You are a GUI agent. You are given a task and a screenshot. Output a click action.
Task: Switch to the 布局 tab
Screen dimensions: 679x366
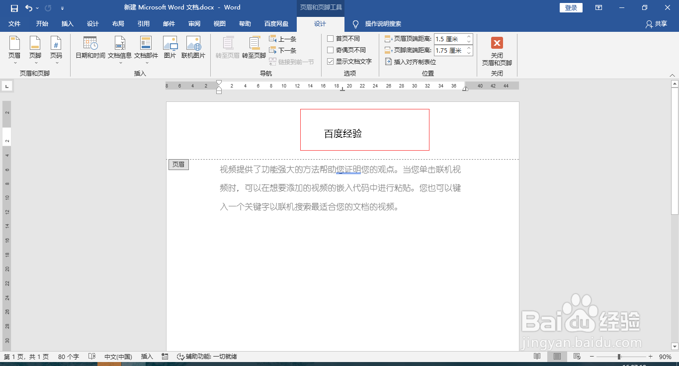(x=118, y=24)
